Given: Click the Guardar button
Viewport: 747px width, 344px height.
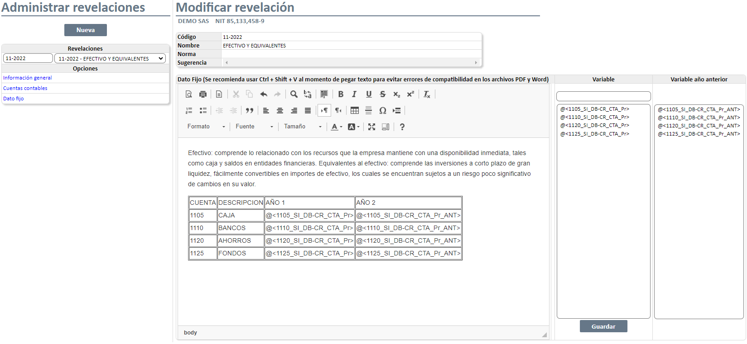Looking at the screenshot, I should pos(603,326).
